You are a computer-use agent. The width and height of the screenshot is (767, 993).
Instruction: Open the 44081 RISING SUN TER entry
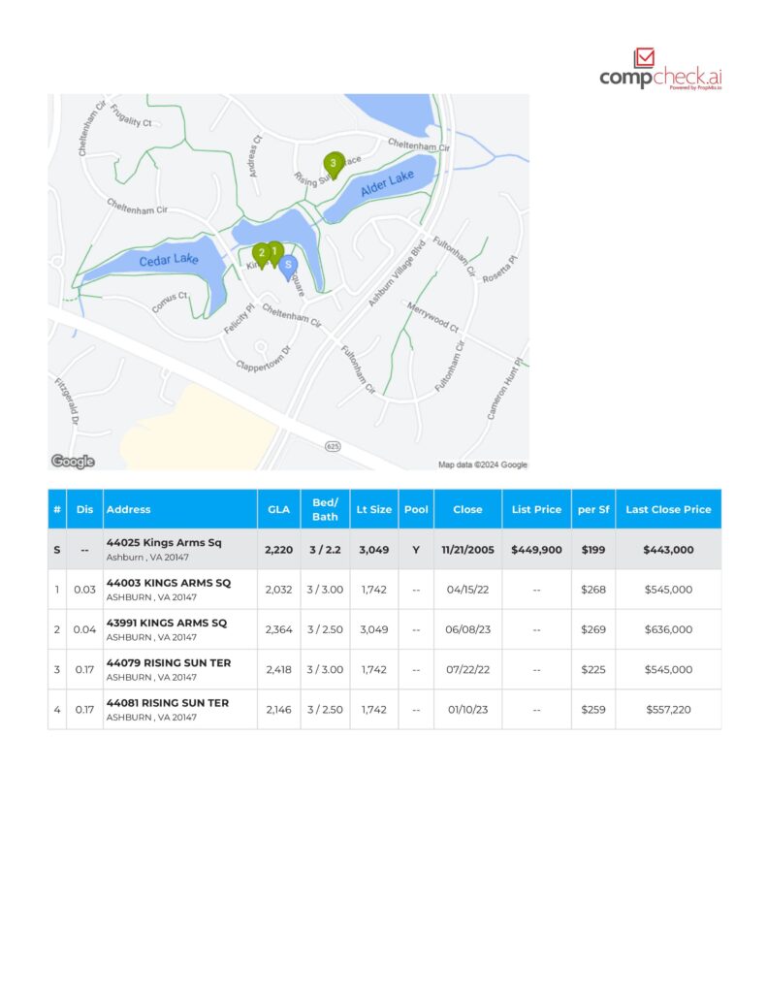(168, 703)
